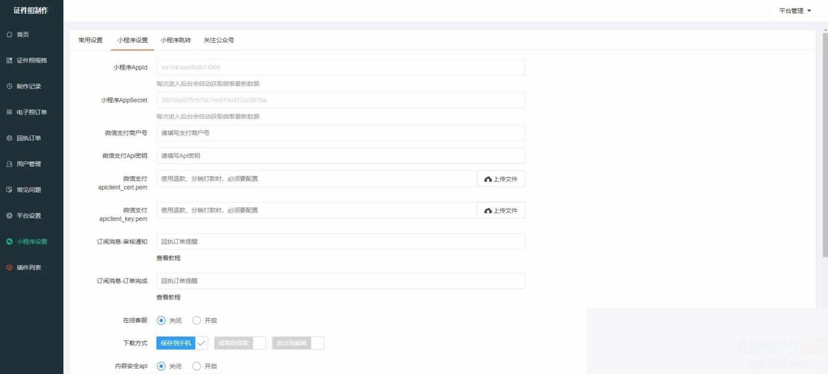This screenshot has height=374, width=828.
Task: Click the user icon for 用户管理
Action: (x=9, y=164)
